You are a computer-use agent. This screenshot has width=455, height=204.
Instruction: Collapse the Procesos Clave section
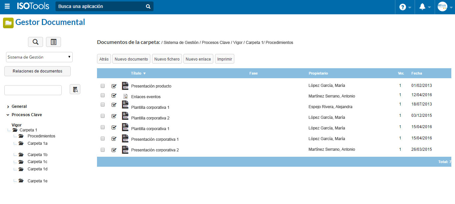tap(8, 115)
